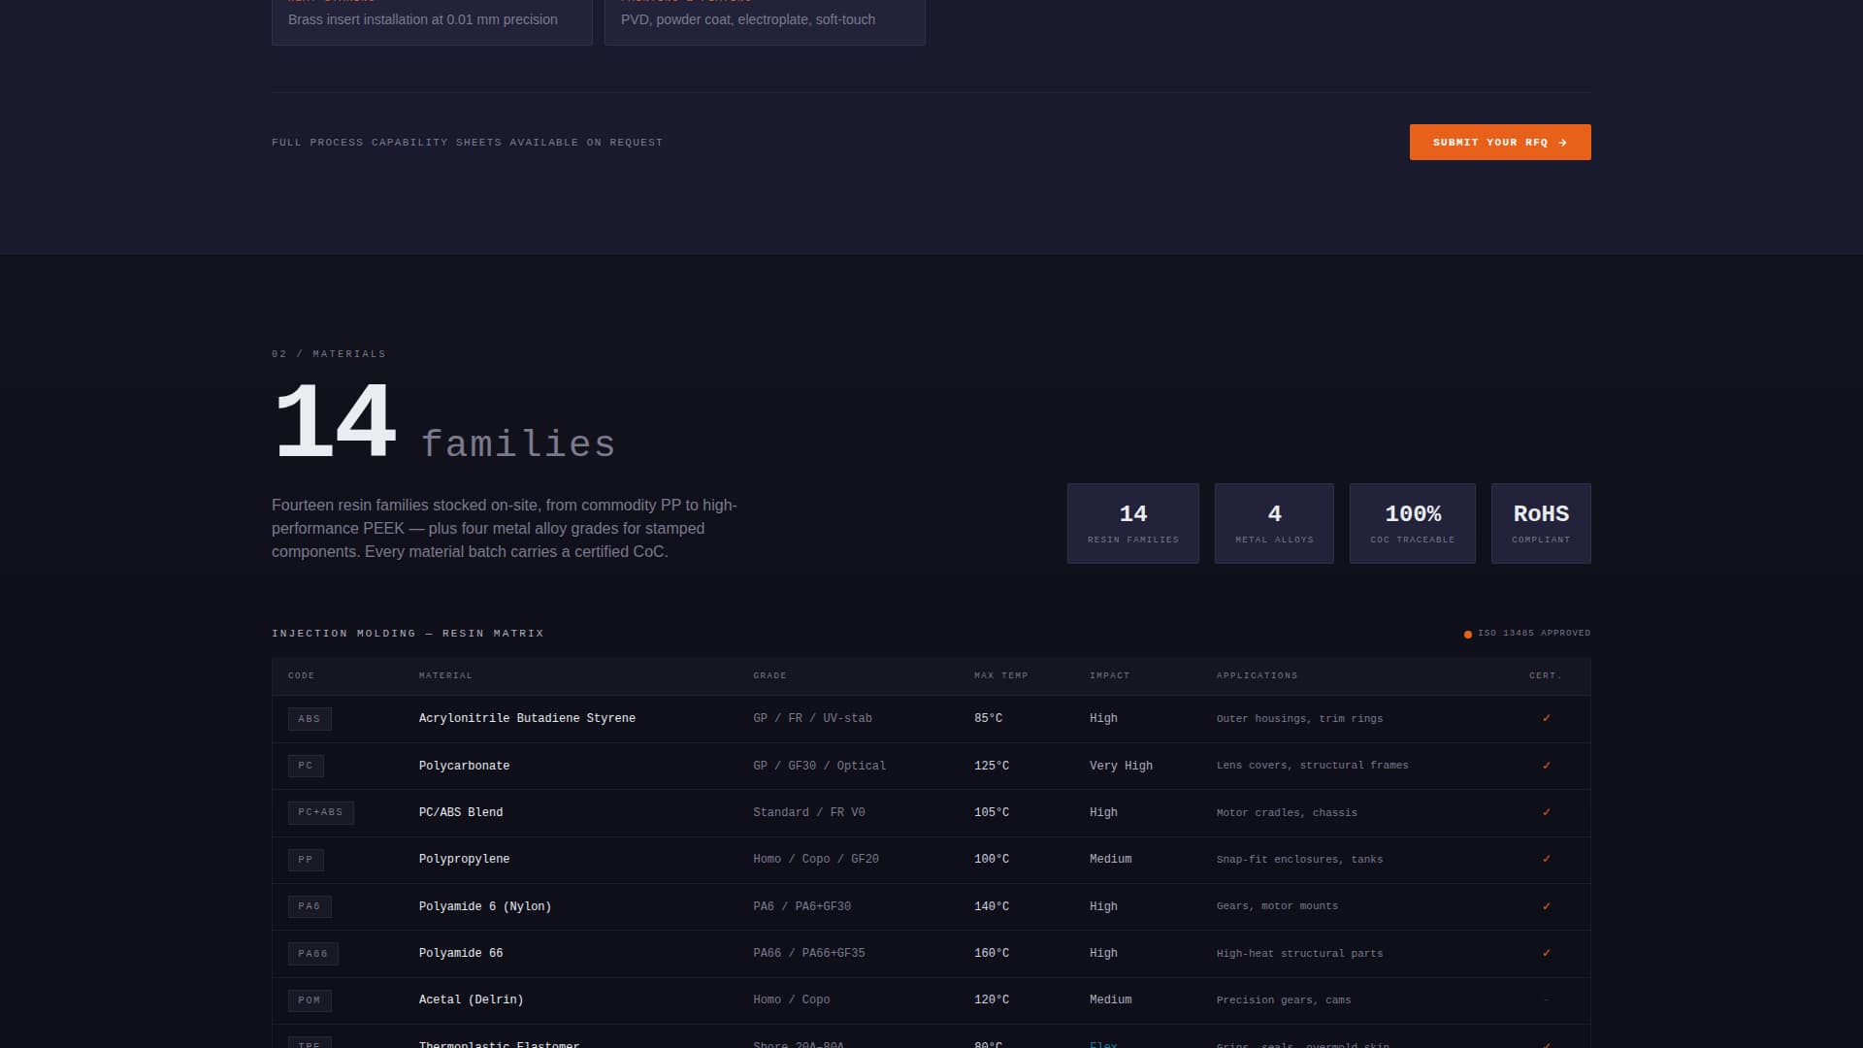Toggle the certification checkmark for Polyamide 66

[x=1546, y=953]
